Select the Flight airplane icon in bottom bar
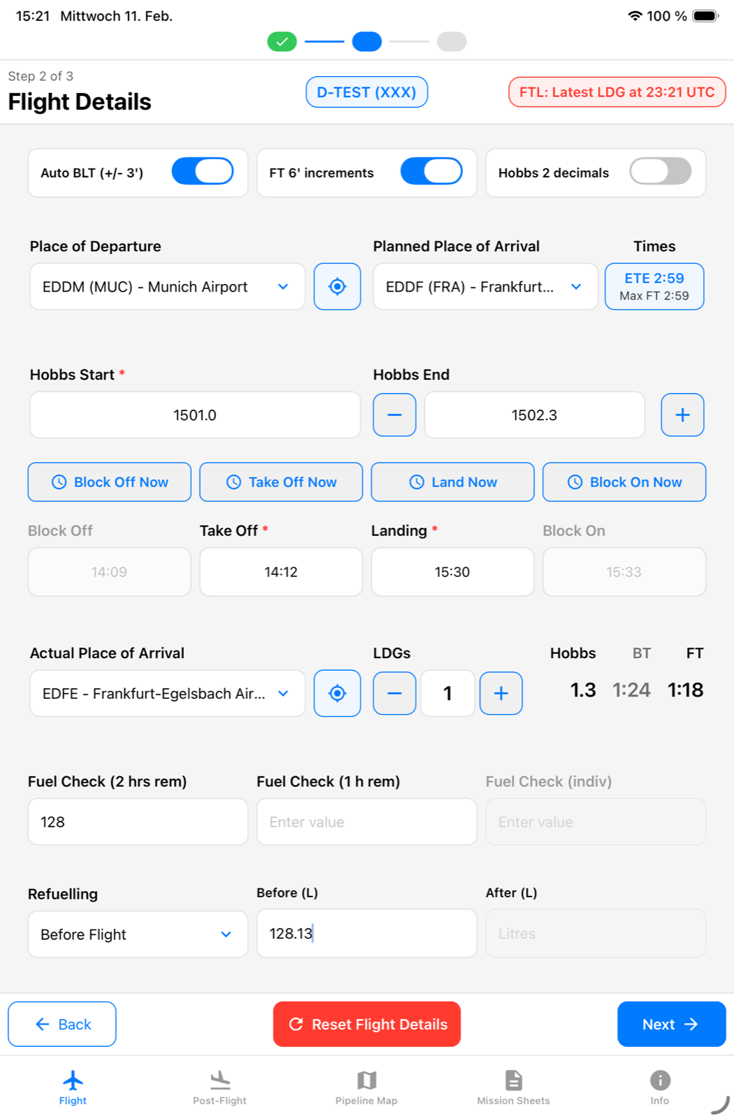The width and height of the screenshot is (734, 1119). click(x=73, y=1081)
